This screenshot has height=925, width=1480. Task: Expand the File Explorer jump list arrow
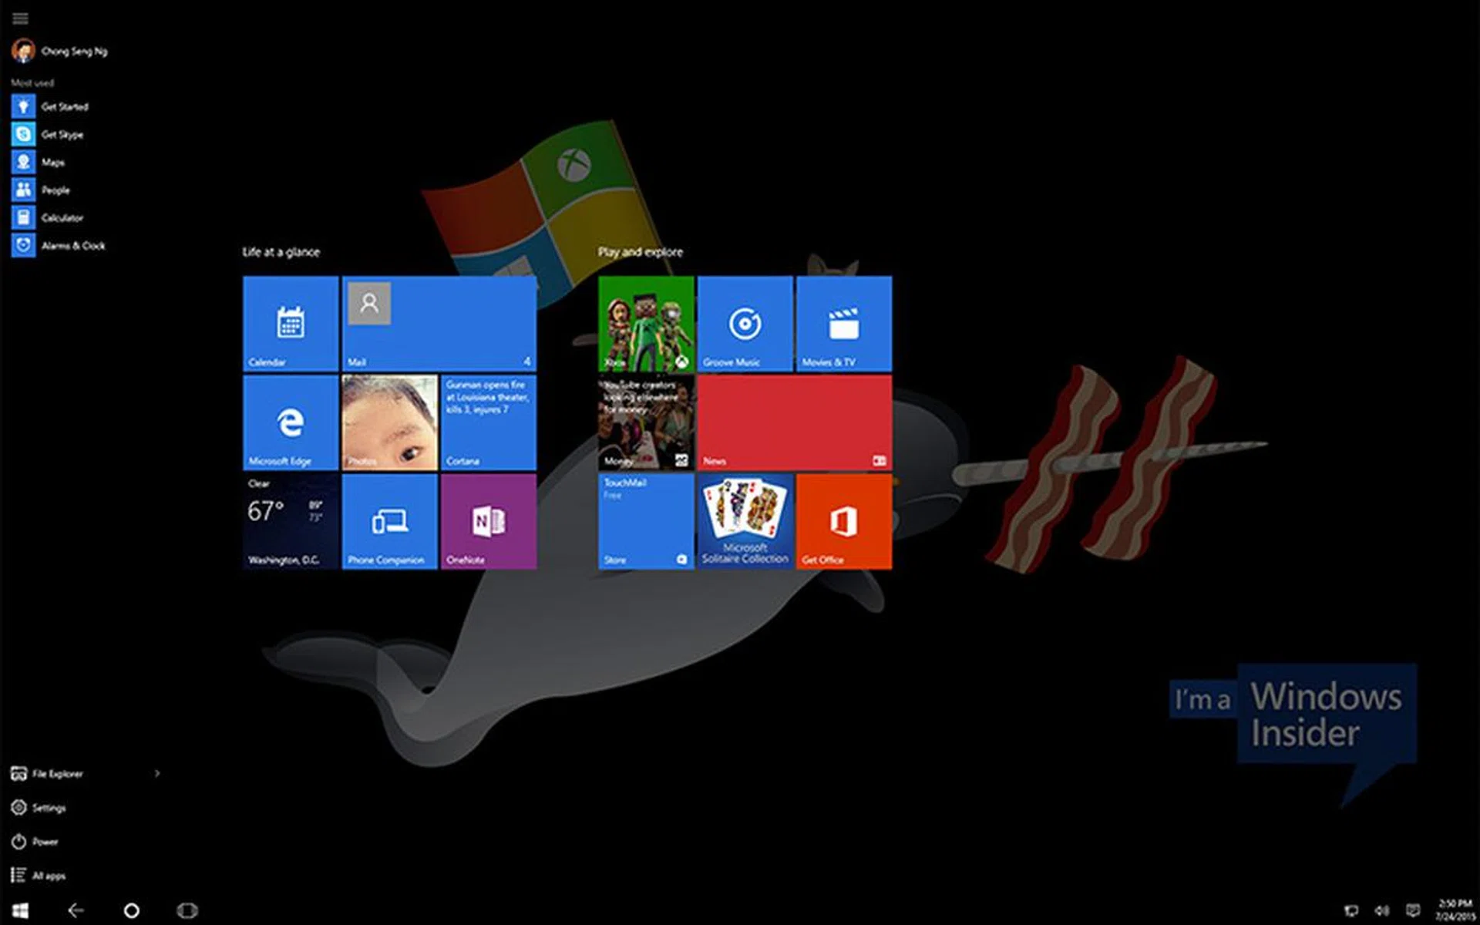coord(157,773)
